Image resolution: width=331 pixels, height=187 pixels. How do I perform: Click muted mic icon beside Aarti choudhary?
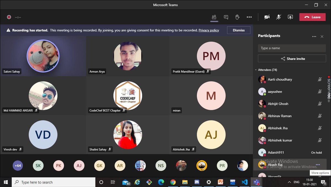coord(320,79)
